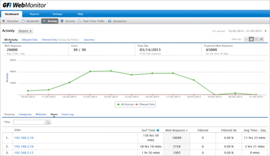Viewport: 270px width, 156px height.
Task: Open the Report dropdown
Action: point(25,31)
